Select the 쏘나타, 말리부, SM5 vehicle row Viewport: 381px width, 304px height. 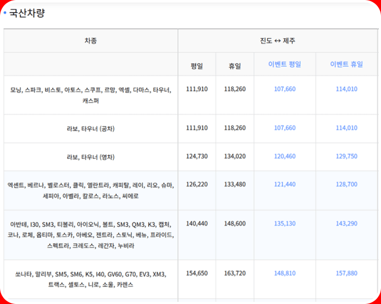(x=90, y=279)
